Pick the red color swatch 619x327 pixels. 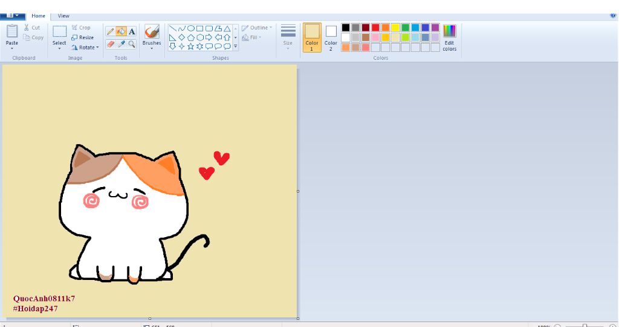[375, 28]
